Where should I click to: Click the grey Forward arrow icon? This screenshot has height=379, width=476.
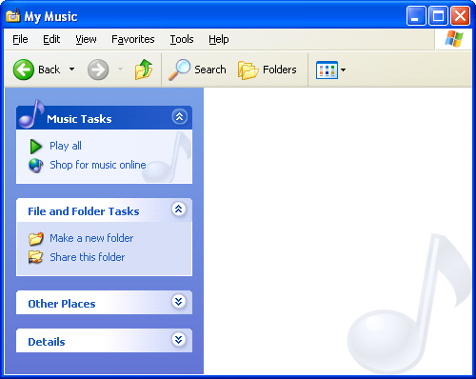(98, 70)
